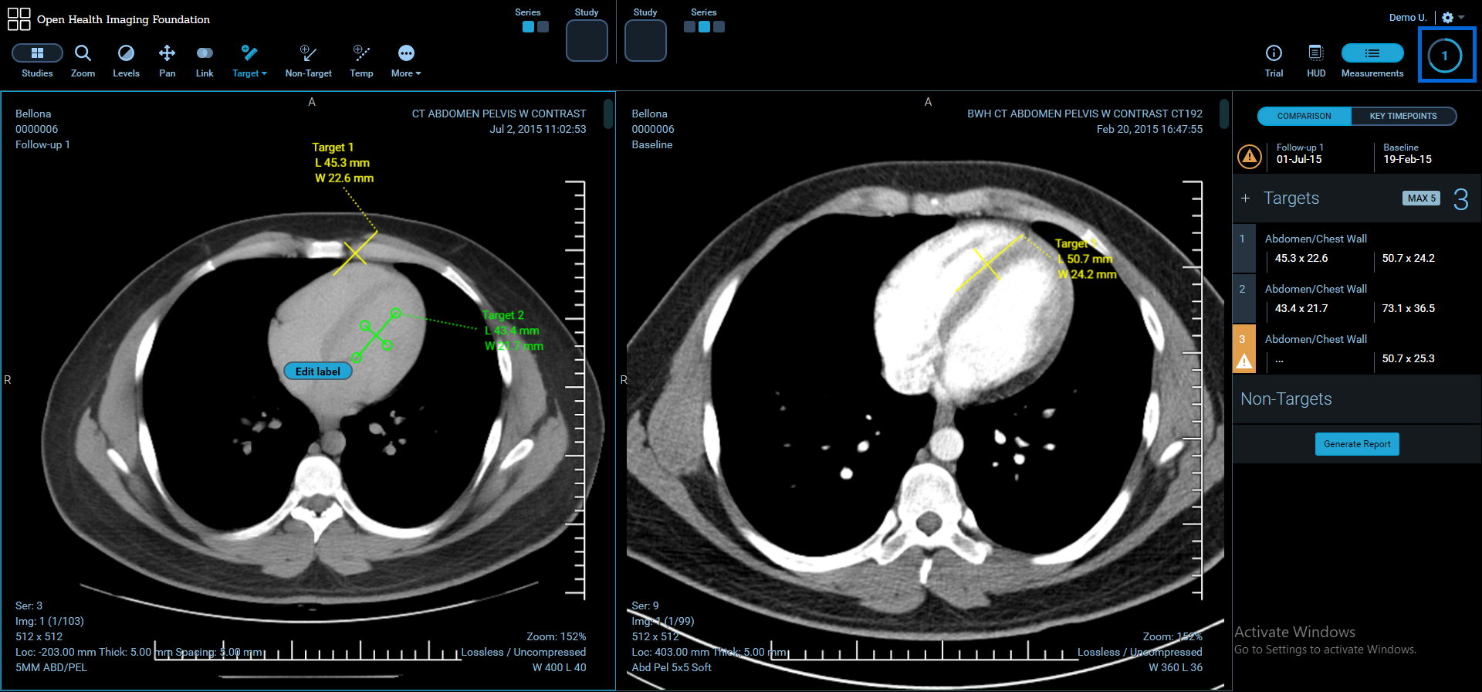The width and height of the screenshot is (1482, 692).
Task: Select the Pan move tool
Action: pyautogui.click(x=167, y=53)
